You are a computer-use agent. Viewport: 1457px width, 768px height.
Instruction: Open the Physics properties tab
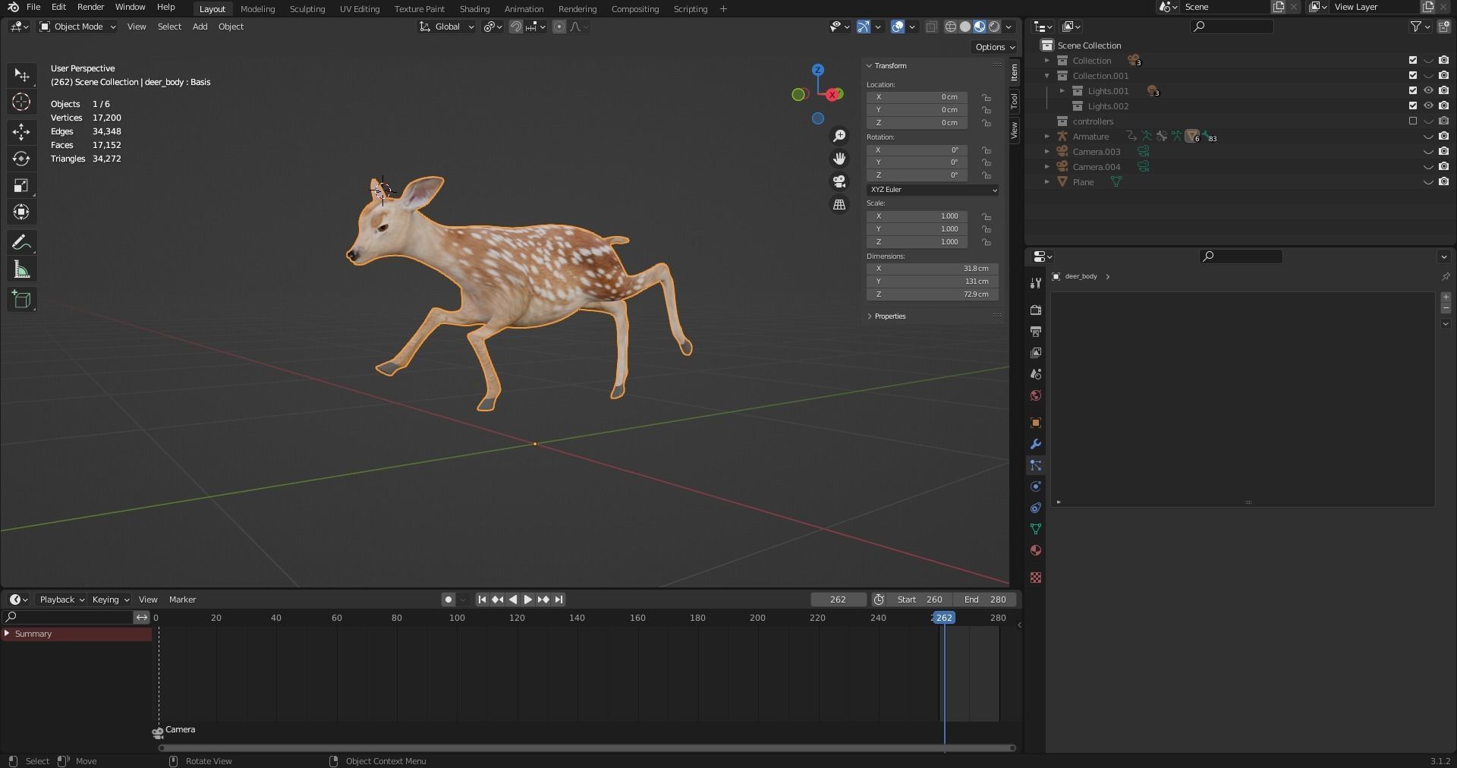[1036, 486]
